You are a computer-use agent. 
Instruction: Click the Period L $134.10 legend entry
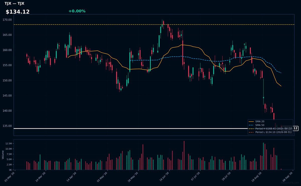coord(270,132)
